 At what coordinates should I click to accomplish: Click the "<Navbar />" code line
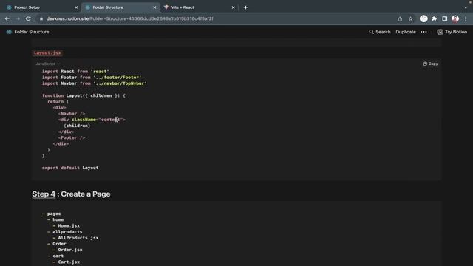coord(72,114)
